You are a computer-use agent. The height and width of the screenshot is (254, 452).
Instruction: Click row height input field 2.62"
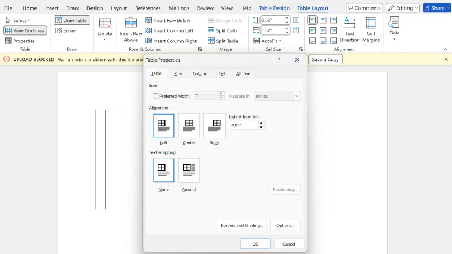click(x=272, y=20)
